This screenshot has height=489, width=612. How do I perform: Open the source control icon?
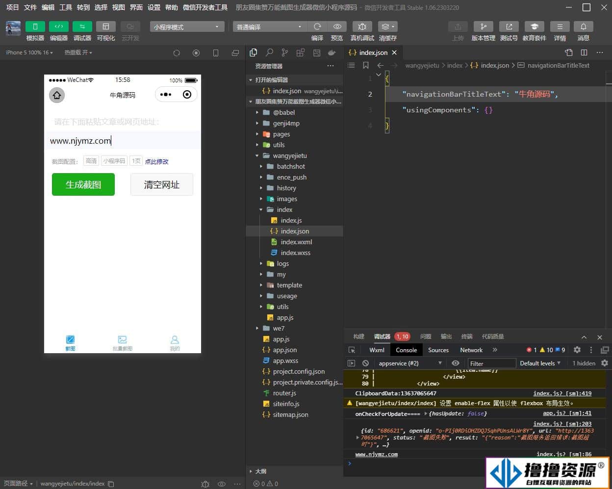[285, 52]
